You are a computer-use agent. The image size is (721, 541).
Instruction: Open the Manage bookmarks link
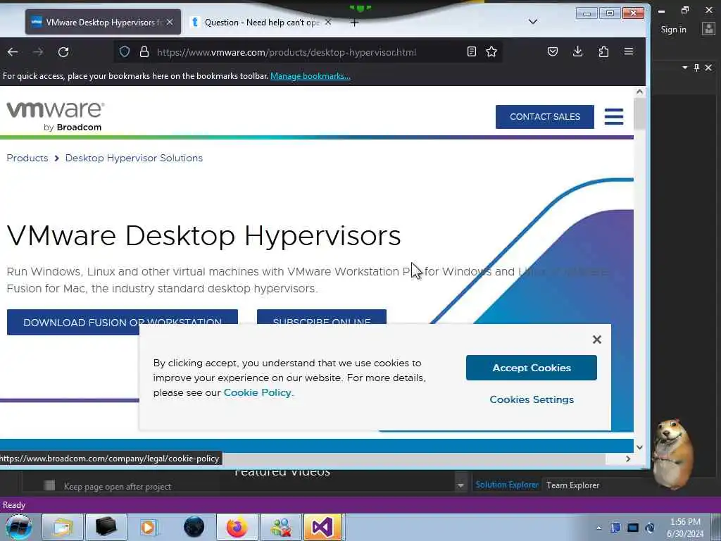[x=311, y=76]
